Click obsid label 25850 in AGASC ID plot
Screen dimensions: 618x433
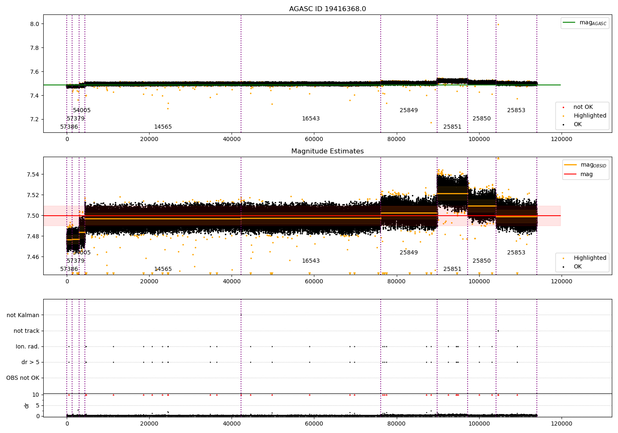(482, 119)
